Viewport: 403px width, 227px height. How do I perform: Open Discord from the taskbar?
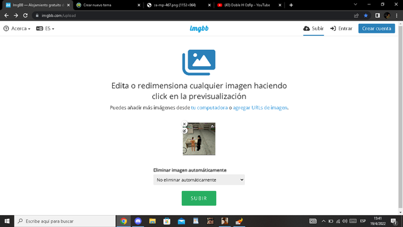[x=138, y=221]
